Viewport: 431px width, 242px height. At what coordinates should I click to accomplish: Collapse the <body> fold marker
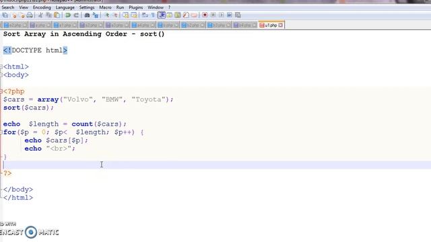(x=1, y=75)
